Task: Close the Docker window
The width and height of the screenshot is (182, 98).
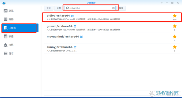Action: [178, 3]
